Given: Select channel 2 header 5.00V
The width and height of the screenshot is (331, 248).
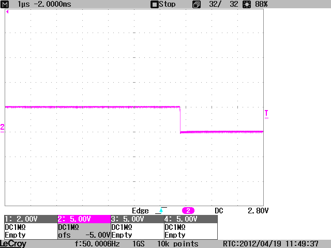Looking at the screenshot, I should point(84,219).
